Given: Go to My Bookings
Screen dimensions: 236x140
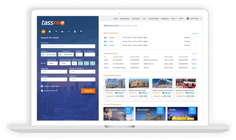Looking at the screenshot, I should click(125, 19).
